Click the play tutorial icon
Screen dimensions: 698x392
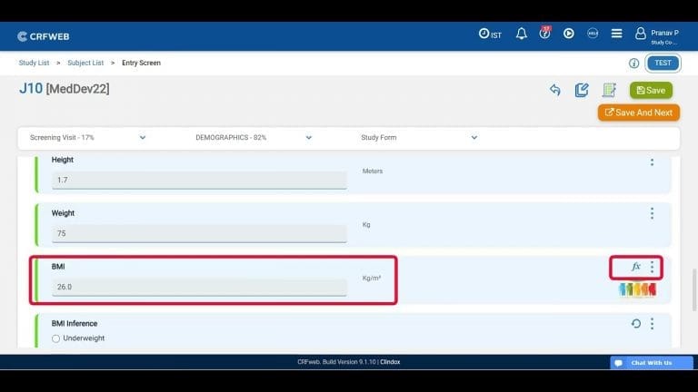(x=569, y=34)
